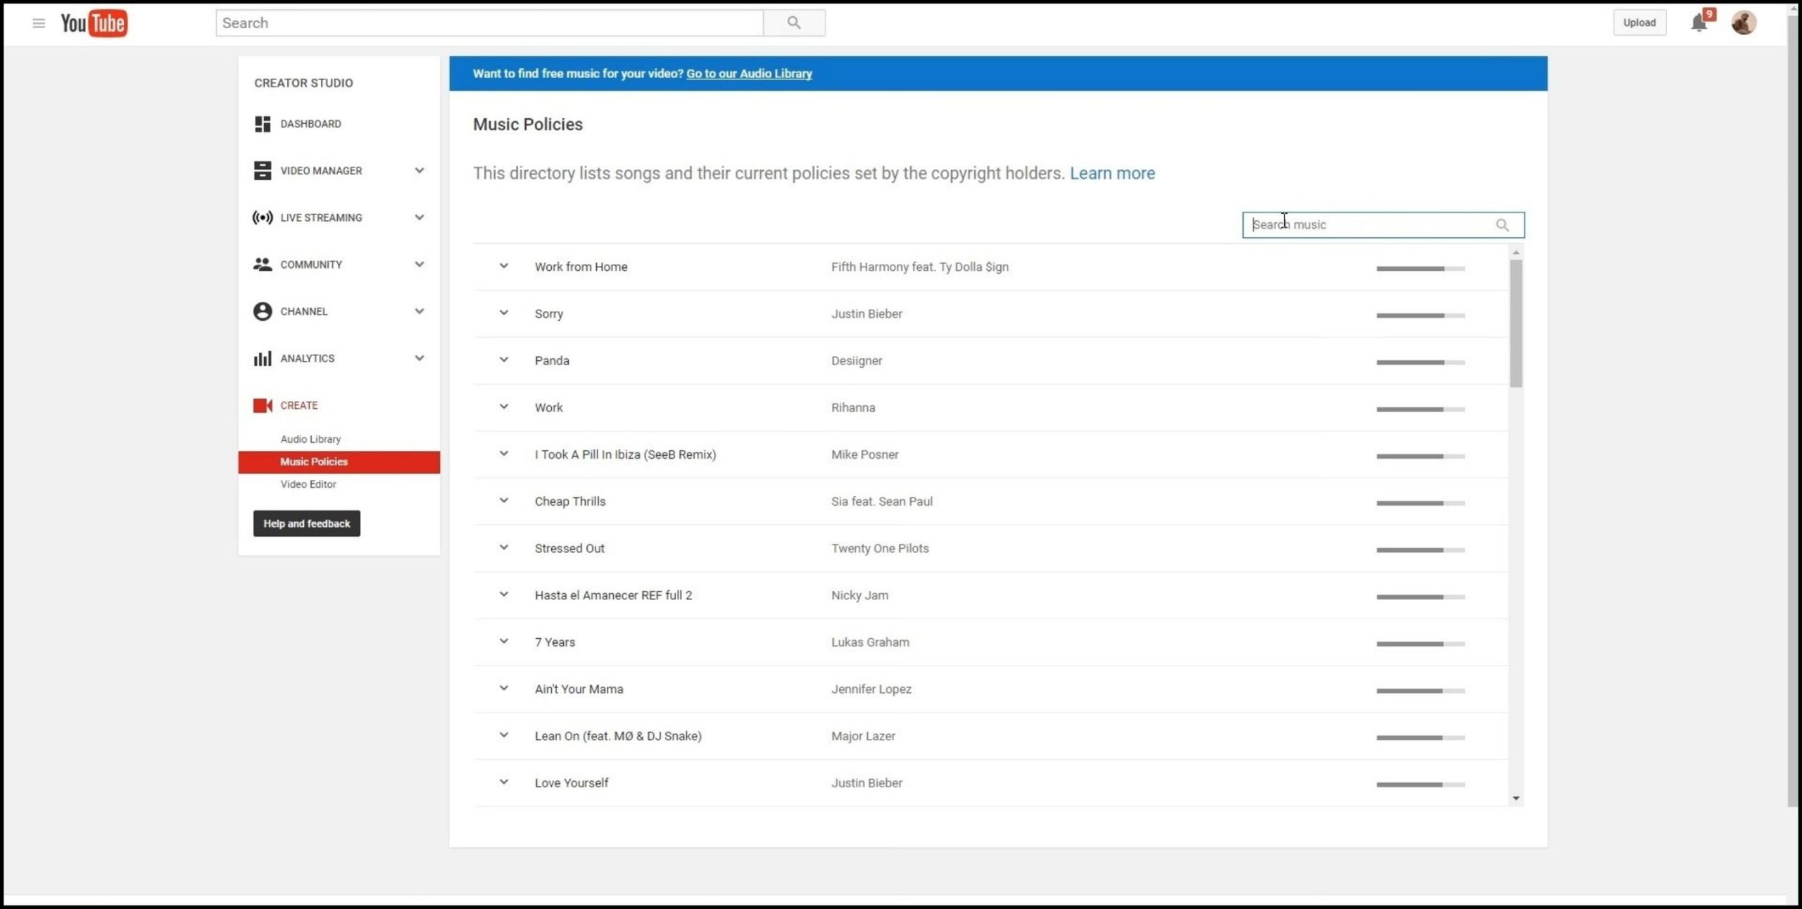
Task: Click the YouTube logo
Action: click(x=94, y=23)
